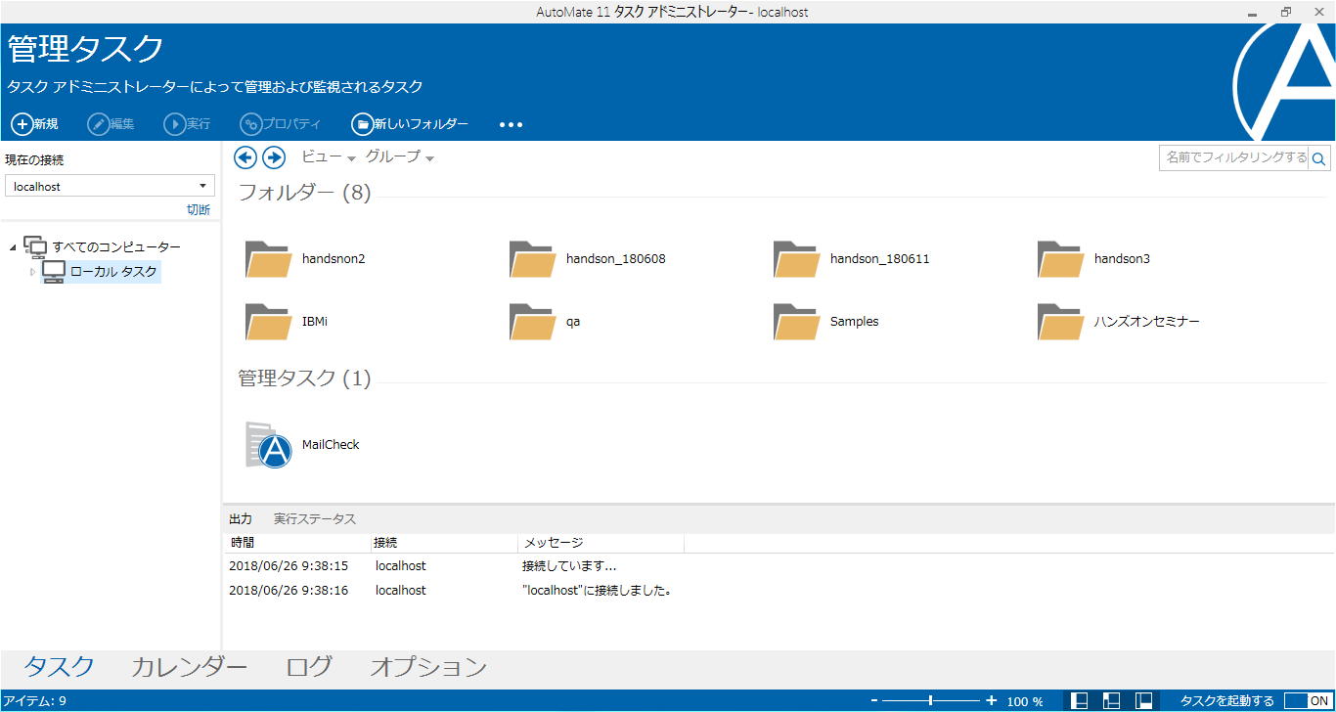Open the ログ bottom section
Viewport: 1336px width, 712px height.
pyautogui.click(x=309, y=667)
